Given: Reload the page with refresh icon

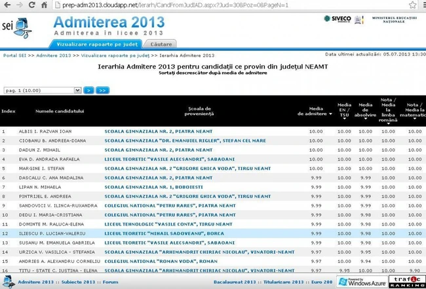Looking at the screenshot, I should coord(32,5).
